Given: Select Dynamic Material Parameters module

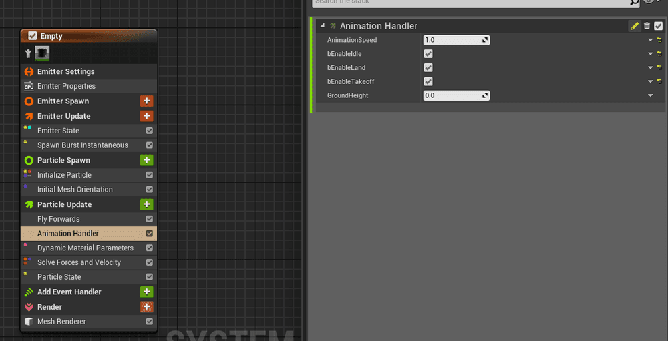Looking at the screenshot, I should (x=89, y=248).
